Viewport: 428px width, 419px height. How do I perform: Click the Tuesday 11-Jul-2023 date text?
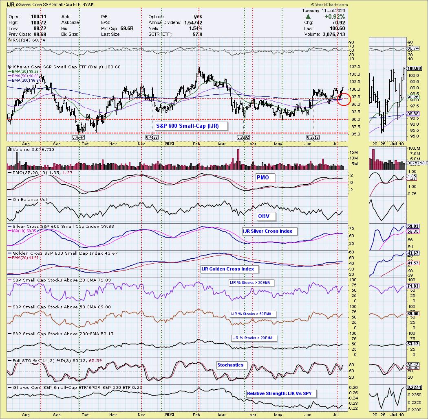pos(324,11)
